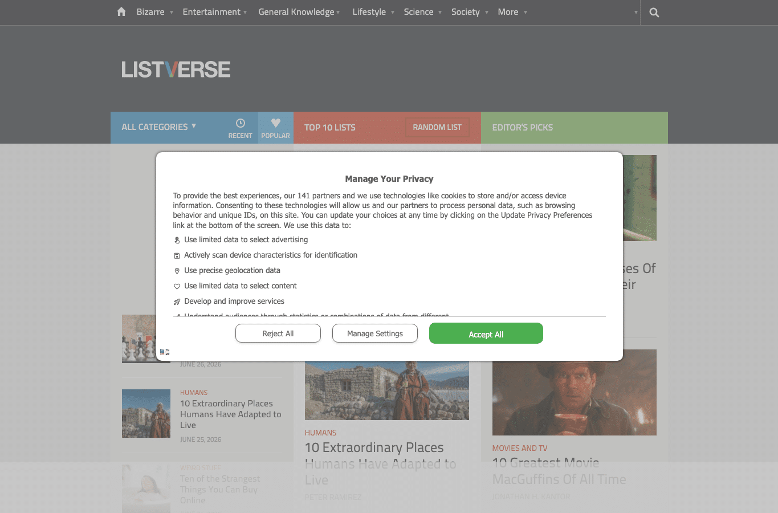
Task: Open sidebar article 10 Extraordinary Places Humans Have Adapted
Action: [231, 414]
